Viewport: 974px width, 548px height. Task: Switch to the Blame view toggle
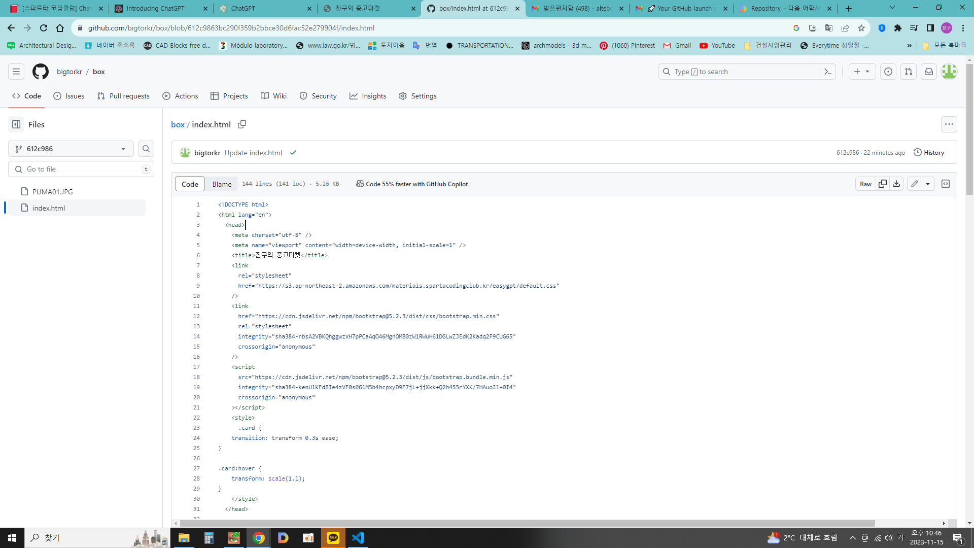pos(222,184)
